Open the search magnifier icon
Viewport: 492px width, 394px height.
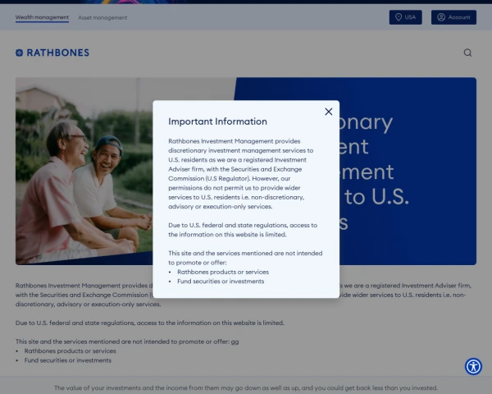467,53
